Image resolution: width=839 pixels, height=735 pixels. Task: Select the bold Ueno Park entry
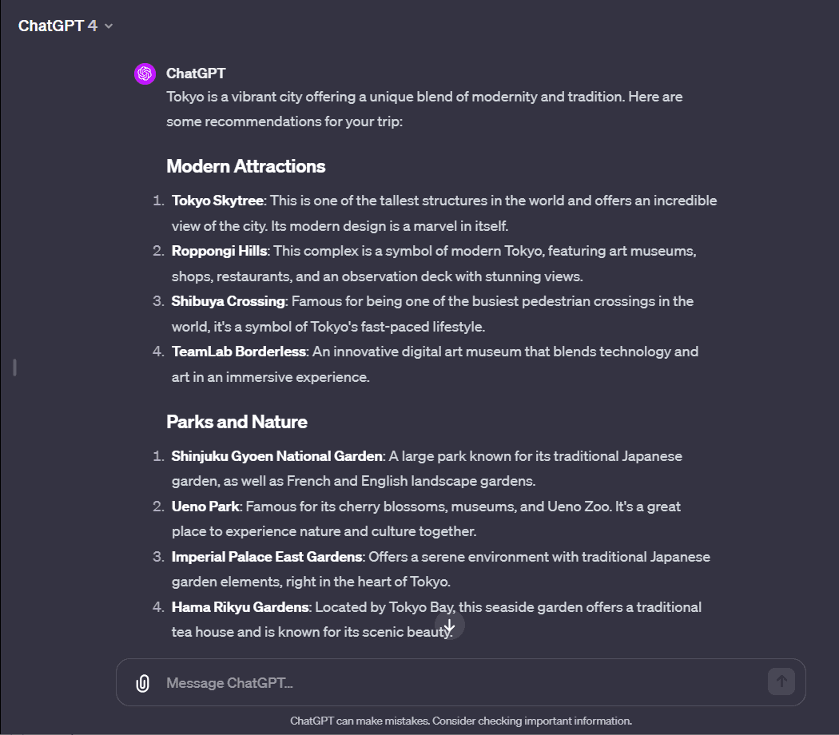point(205,507)
